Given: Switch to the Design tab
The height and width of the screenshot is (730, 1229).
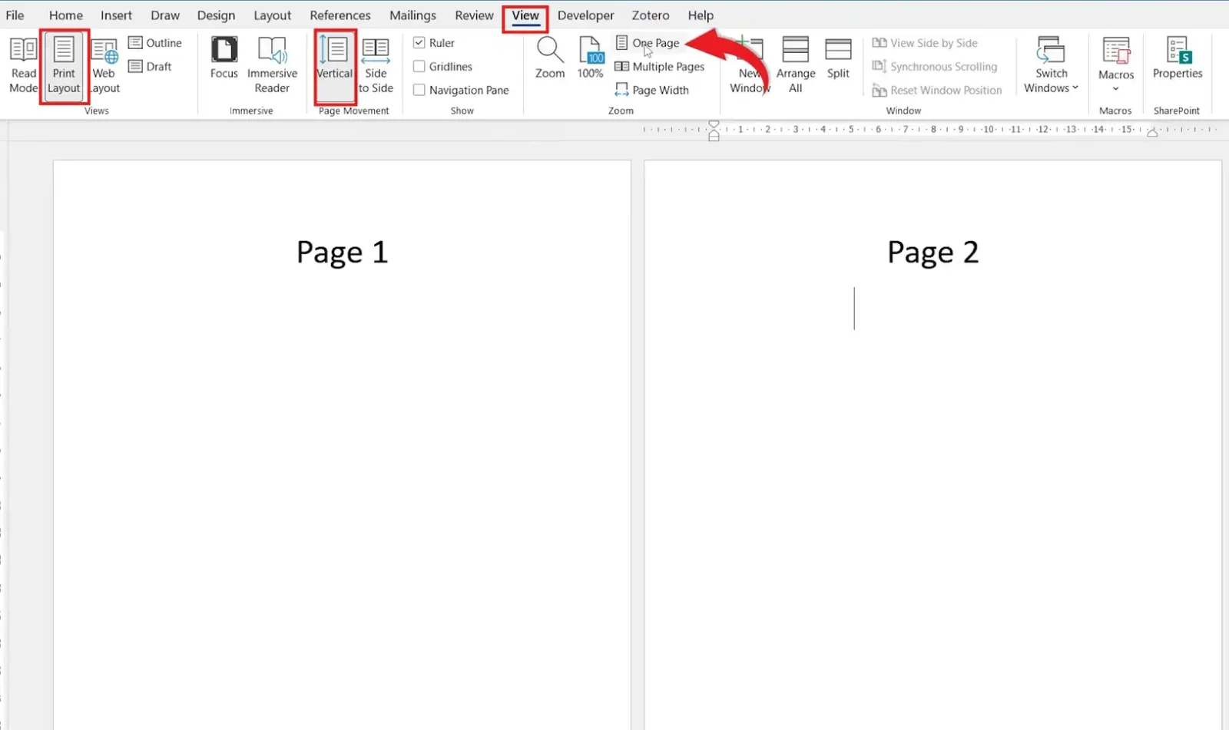Looking at the screenshot, I should (216, 15).
